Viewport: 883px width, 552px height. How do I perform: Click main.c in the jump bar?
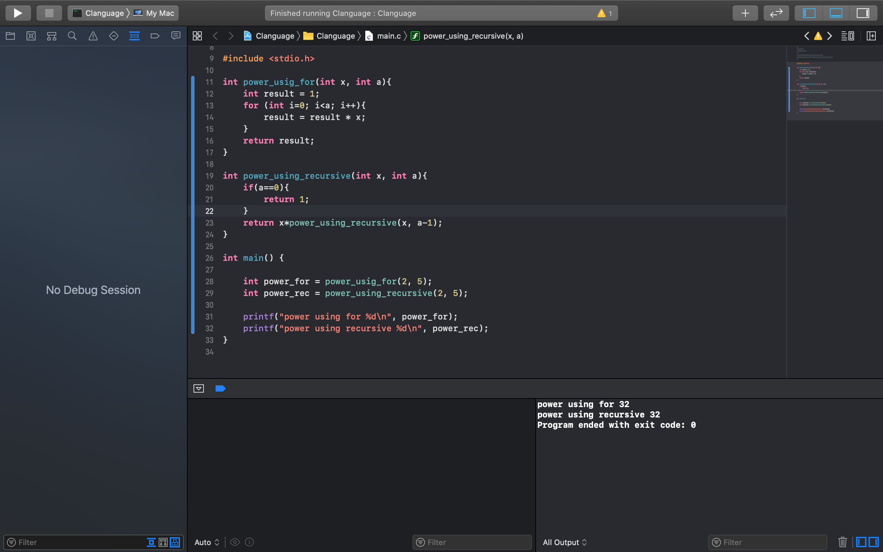tap(389, 36)
